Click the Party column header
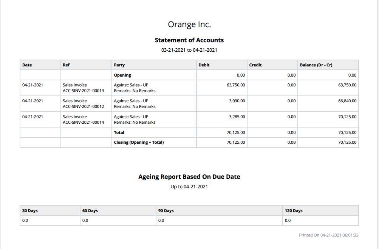Screen dimensions: 379x249 119,65
